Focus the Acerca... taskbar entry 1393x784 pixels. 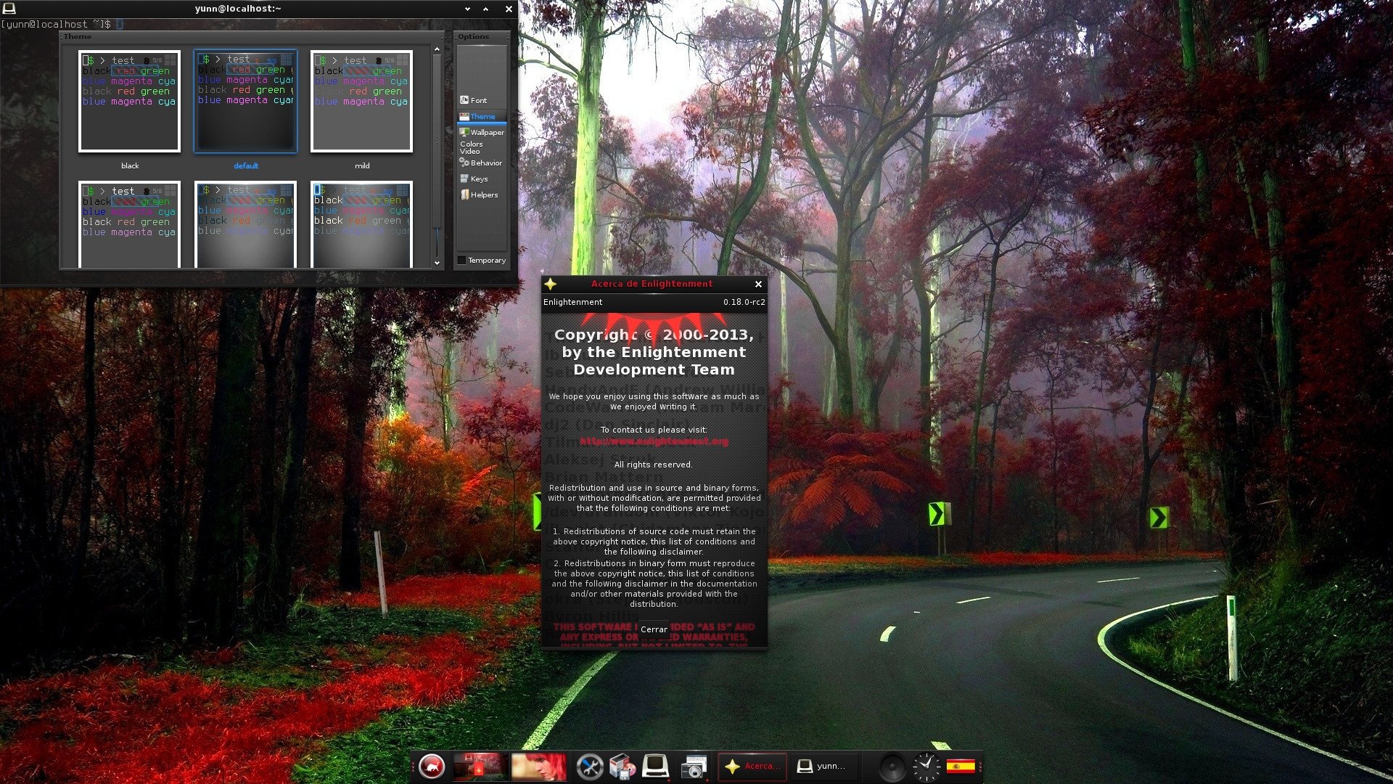752,766
